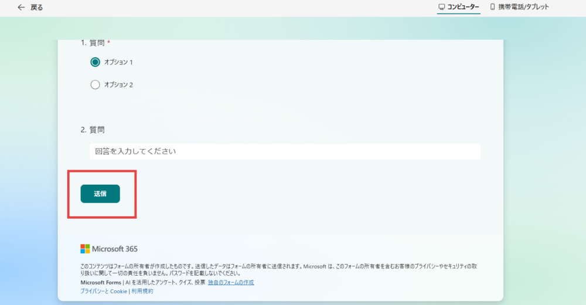The width and height of the screenshot is (586, 305).
Task: Select the オプション 2 radio button
Action: [x=96, y=85]
